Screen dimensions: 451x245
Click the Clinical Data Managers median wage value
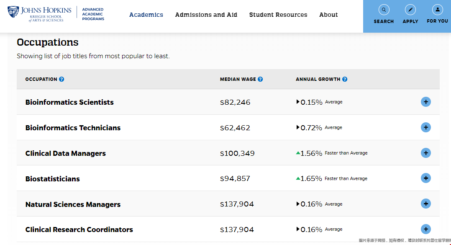[x=237, y=153]
